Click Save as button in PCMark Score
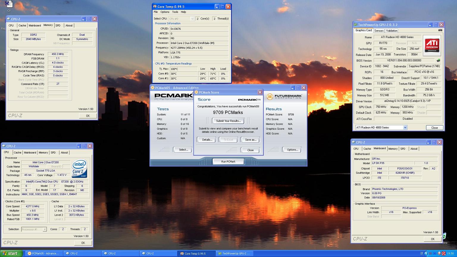457x257 pixels. [251, 140]
